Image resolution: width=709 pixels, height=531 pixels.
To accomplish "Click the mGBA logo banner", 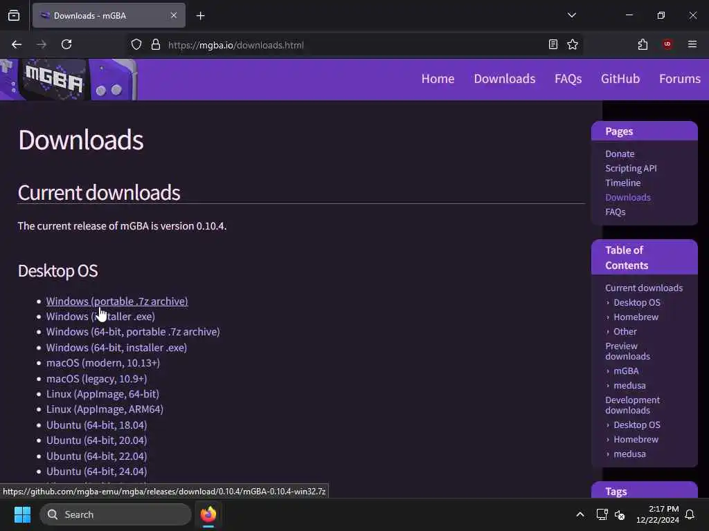I will [x=69, y=80].
